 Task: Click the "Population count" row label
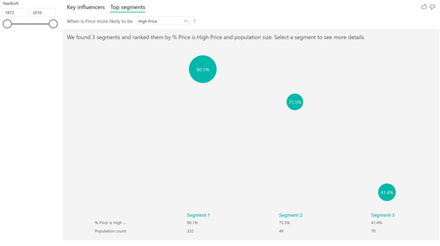(x=110, y=231)
